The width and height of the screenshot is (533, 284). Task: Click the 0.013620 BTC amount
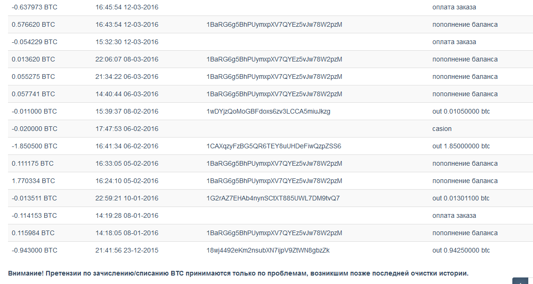[x=33, y=59]
